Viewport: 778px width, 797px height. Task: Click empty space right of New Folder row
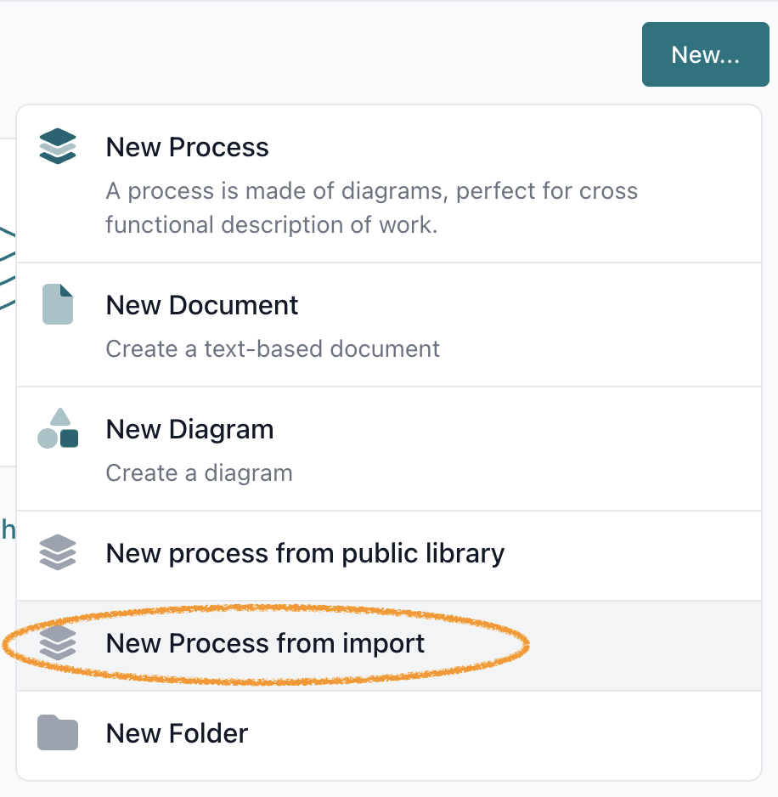pyautogui.click(x=508, y=736)
